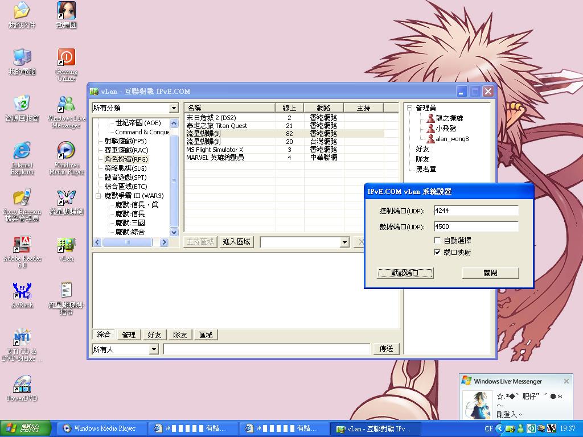Select administrator 龍之振雄 user icon
The height and width of the screenshot is (437, 583).
coord(430,118)
